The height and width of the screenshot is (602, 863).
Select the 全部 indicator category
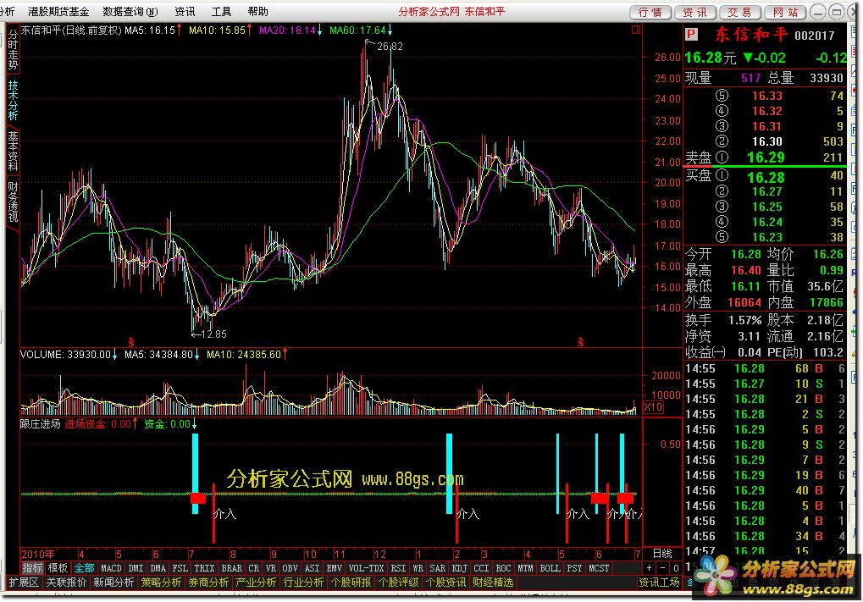coord(84,568)
